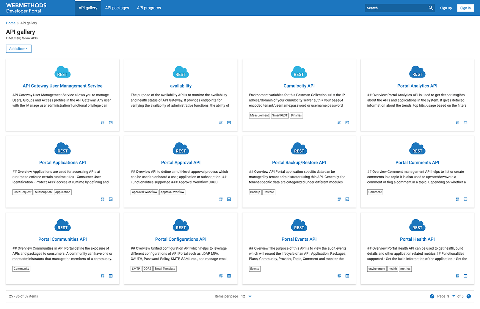Open details list icon on Portal Approval API card

221,199
